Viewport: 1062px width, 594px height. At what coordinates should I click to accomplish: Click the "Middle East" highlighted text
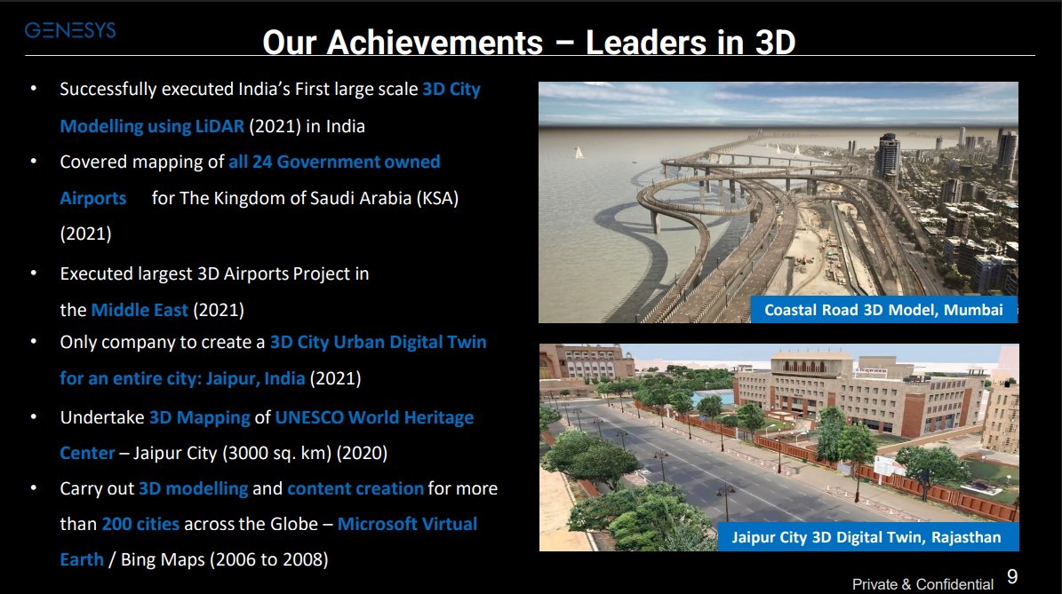coord(139,310)
